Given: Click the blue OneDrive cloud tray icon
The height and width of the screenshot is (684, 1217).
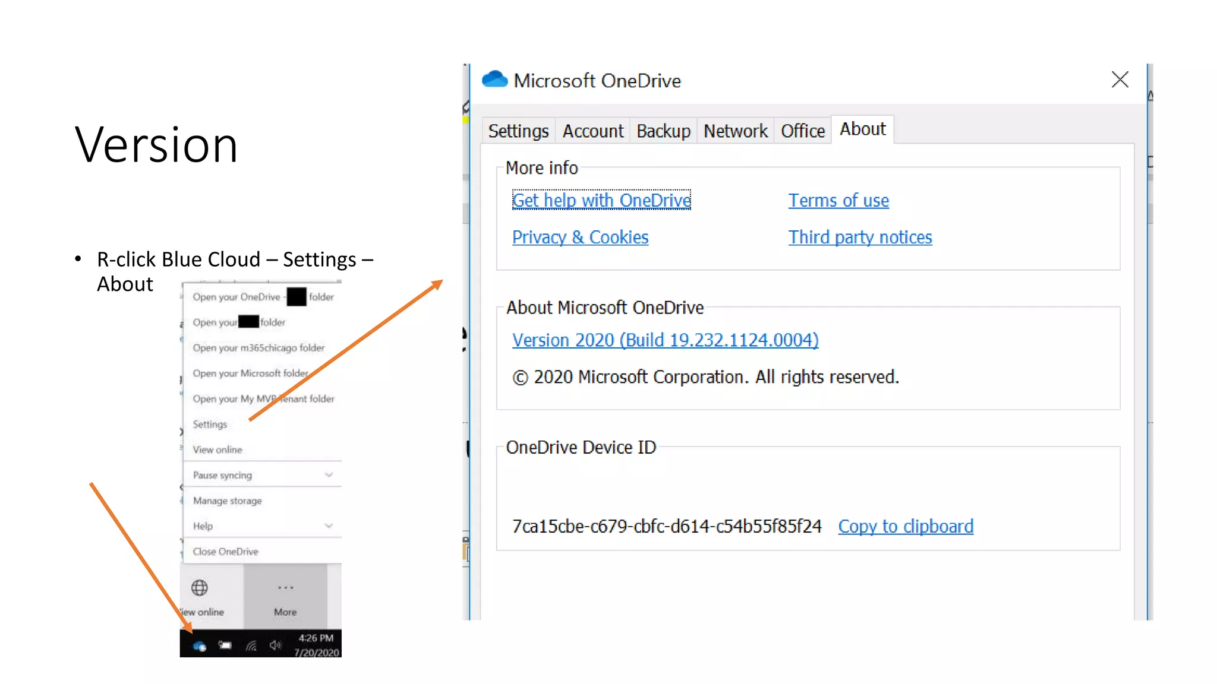Looking at the screenshot, I should point(200,646).
